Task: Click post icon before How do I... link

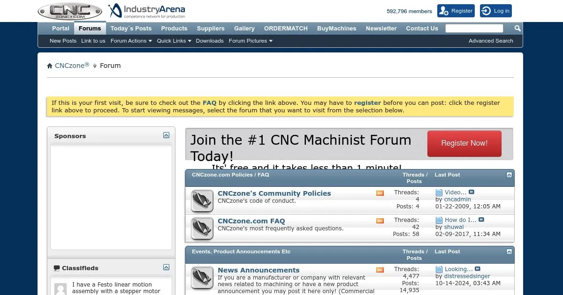Action: [x=439, y=220]
